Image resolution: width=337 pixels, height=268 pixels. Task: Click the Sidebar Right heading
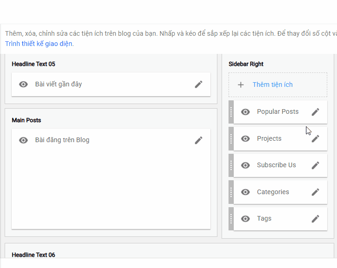pos(246,64)
